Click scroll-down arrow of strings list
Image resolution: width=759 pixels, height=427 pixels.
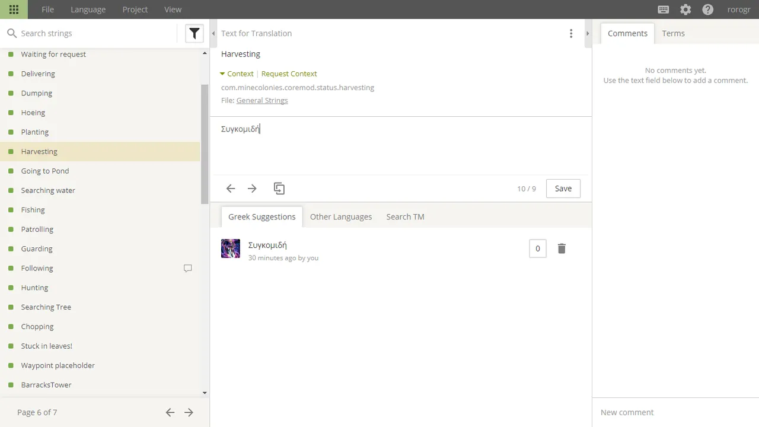click(205, 393)
